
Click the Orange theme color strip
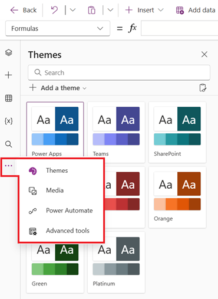[x=177, y=204]
